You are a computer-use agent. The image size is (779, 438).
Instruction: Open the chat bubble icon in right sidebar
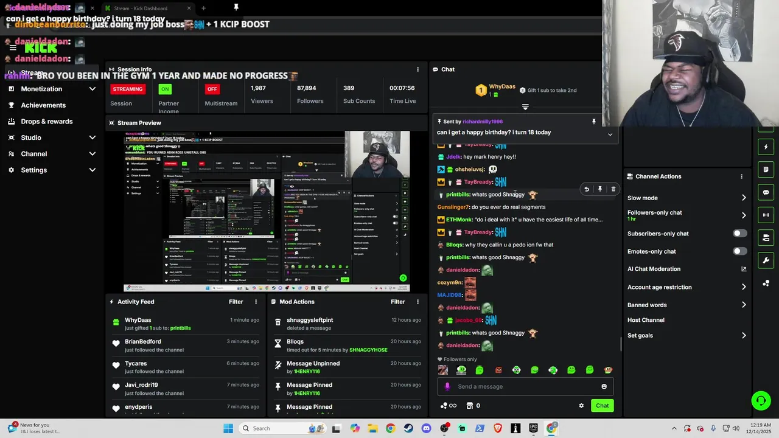tap(766, 192)
